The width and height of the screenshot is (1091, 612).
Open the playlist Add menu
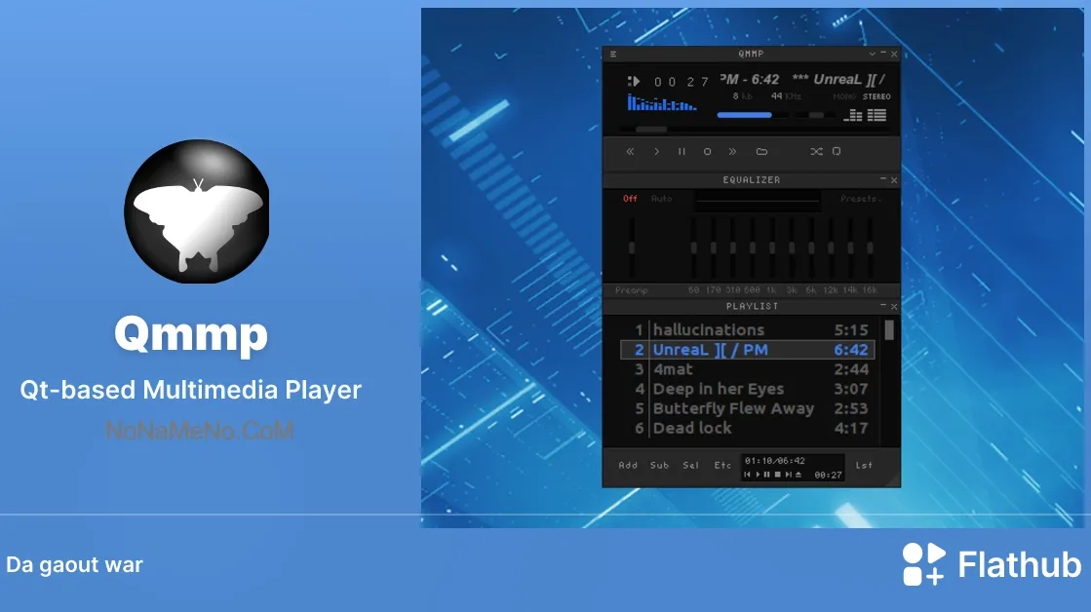[628, 466]
